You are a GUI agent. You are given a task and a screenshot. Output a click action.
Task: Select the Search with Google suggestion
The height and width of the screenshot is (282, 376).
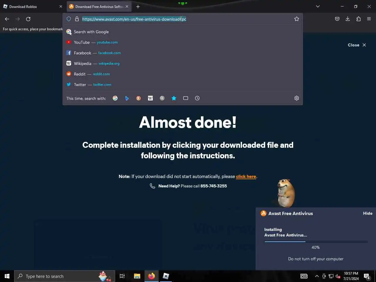[x=183, y=32]
